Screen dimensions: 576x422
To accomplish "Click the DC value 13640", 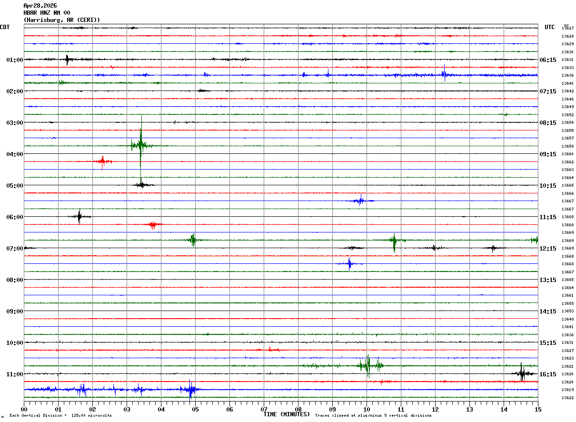I will [x=567, y=83].
